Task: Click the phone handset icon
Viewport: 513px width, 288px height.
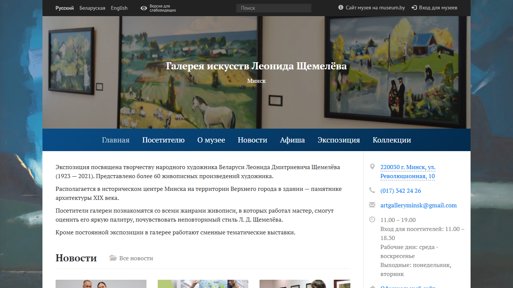Action: (372, 190)
